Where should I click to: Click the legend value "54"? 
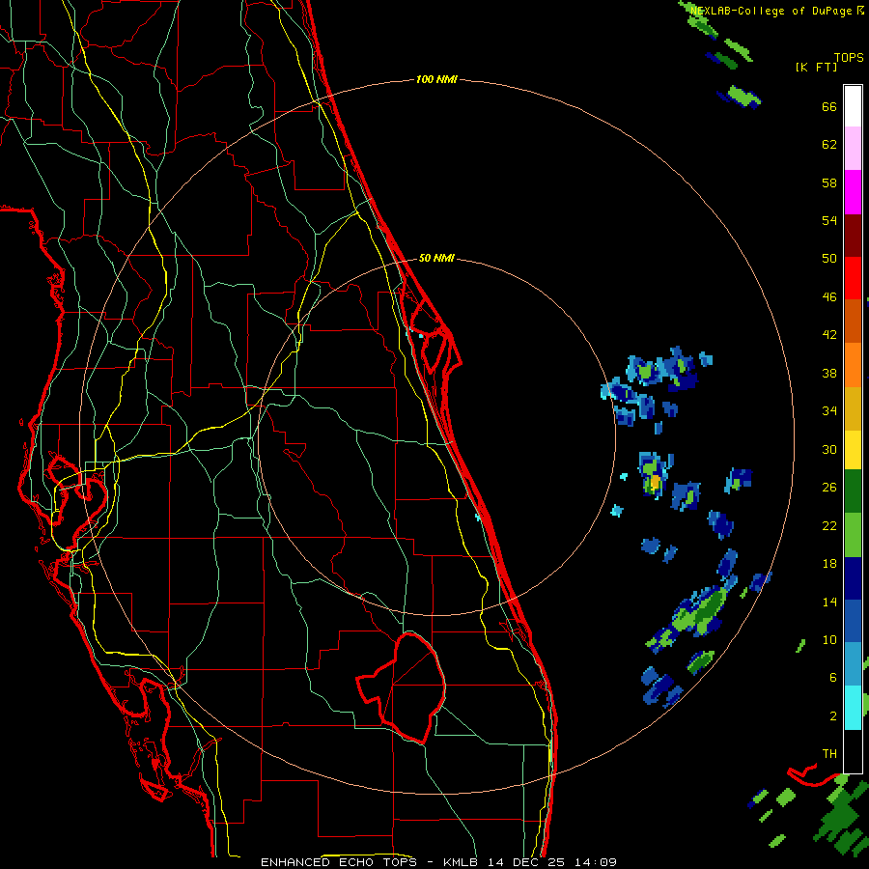(x=829, y=220)
